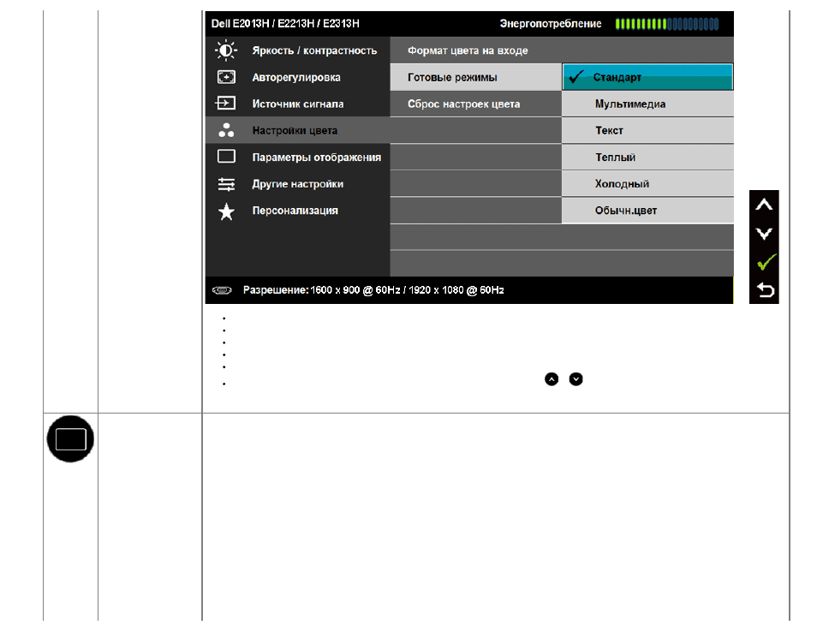Image resolution: width=817 pixels, height=631 pixels.
Task: Click the up arrow OSD button
Action: 764,205
